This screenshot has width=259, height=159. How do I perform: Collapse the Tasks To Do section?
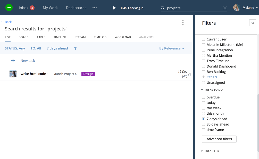click(202, 90)
